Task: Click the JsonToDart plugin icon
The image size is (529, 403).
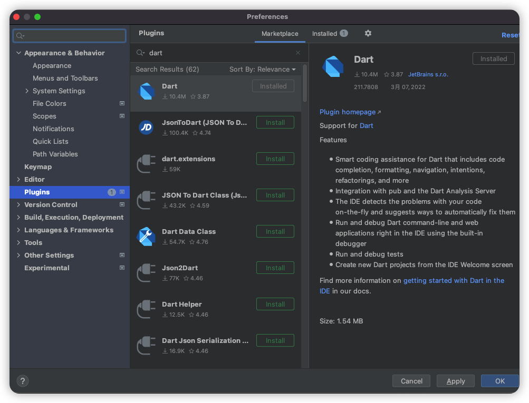Action: click(146, 127)
